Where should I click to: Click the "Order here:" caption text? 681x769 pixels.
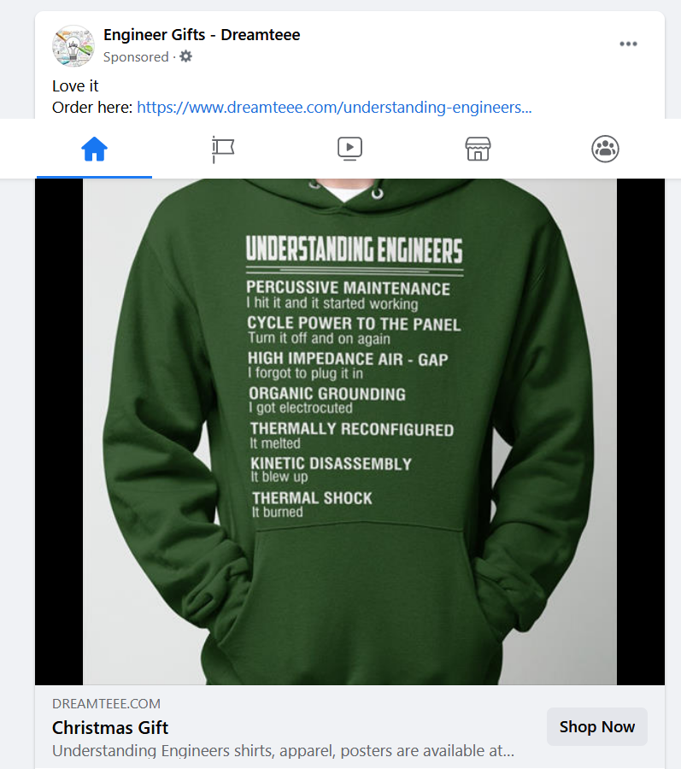92,108
